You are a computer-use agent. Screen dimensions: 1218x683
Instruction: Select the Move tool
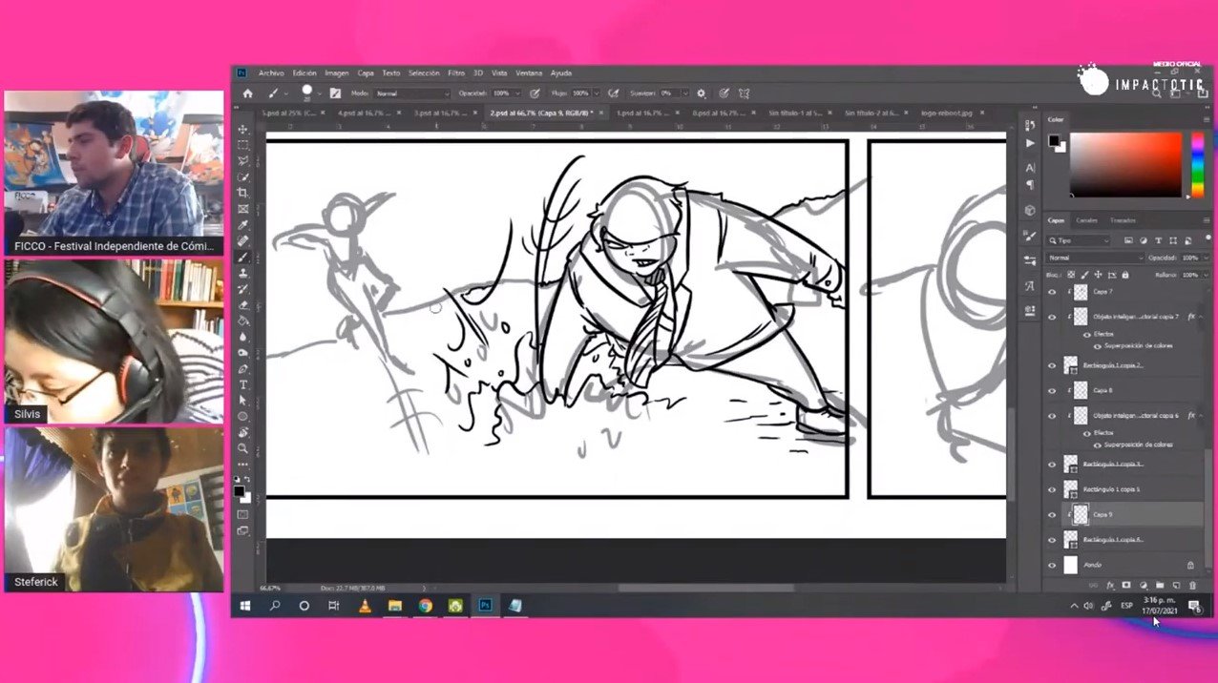(242, 129)
